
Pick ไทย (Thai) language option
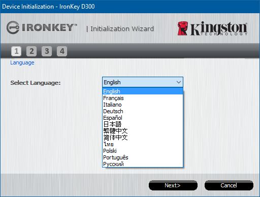[x=143, y=144]
